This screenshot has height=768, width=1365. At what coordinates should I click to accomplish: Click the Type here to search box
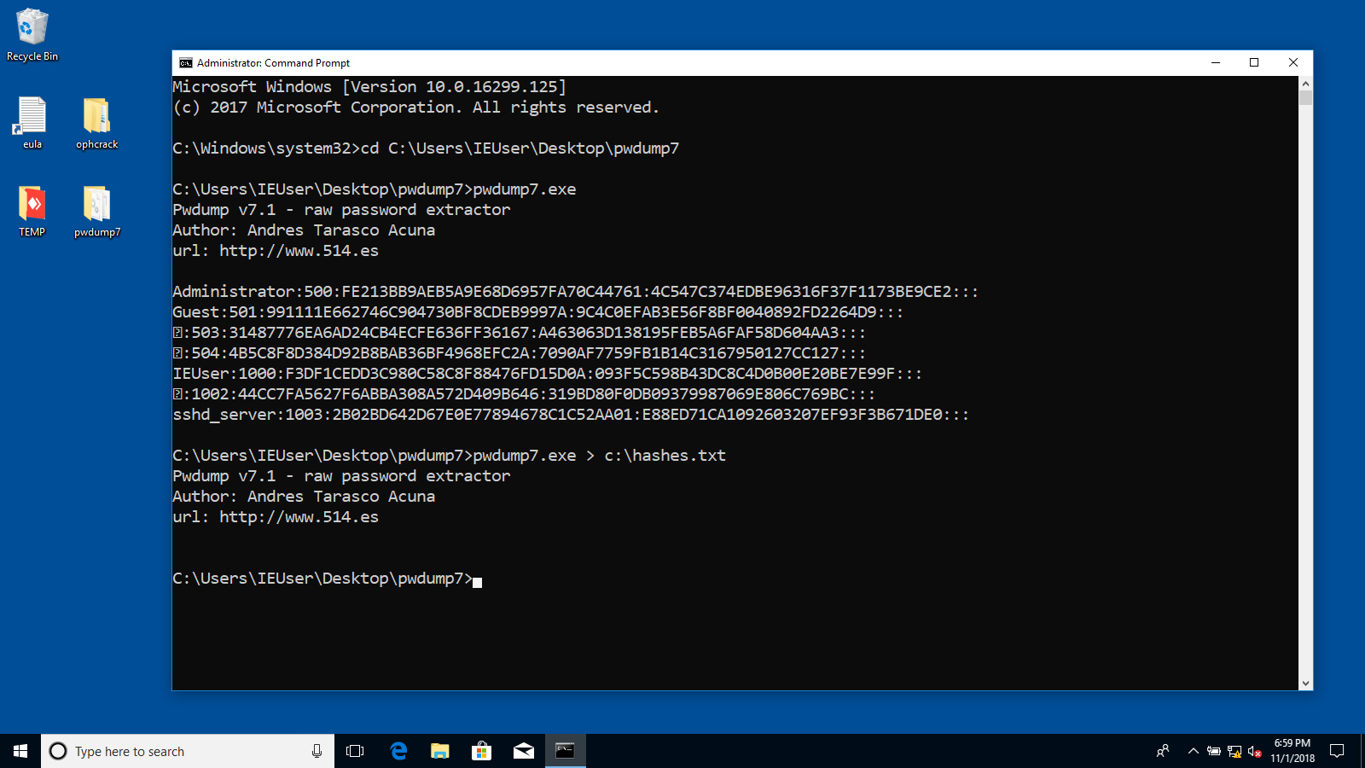188,751
